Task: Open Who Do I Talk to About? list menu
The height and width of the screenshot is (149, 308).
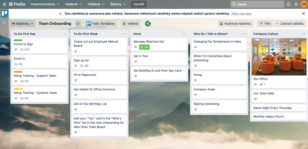Action: click(244, 34)
